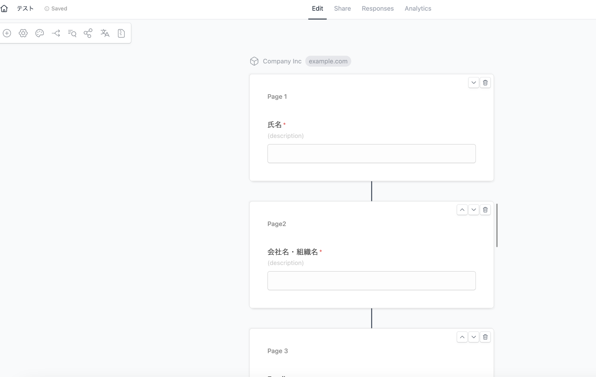Image resolution: width=596 pixels, height=377 pixels.
Task: Click the 氏名 text input field
Action: point(371,154)
